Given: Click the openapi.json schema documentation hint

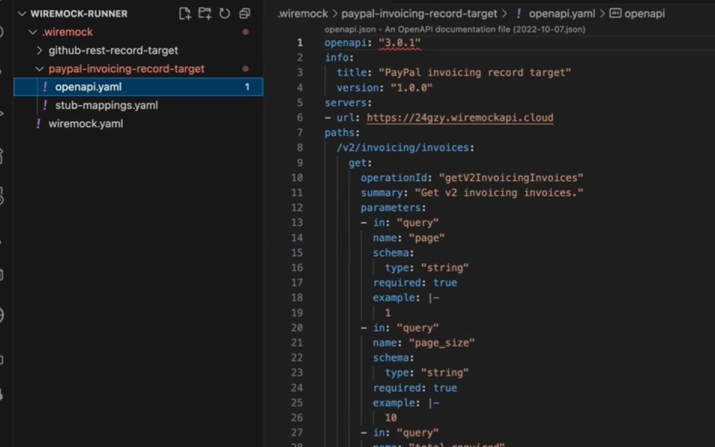Looking at the screenshot, I should coord(455,29).
